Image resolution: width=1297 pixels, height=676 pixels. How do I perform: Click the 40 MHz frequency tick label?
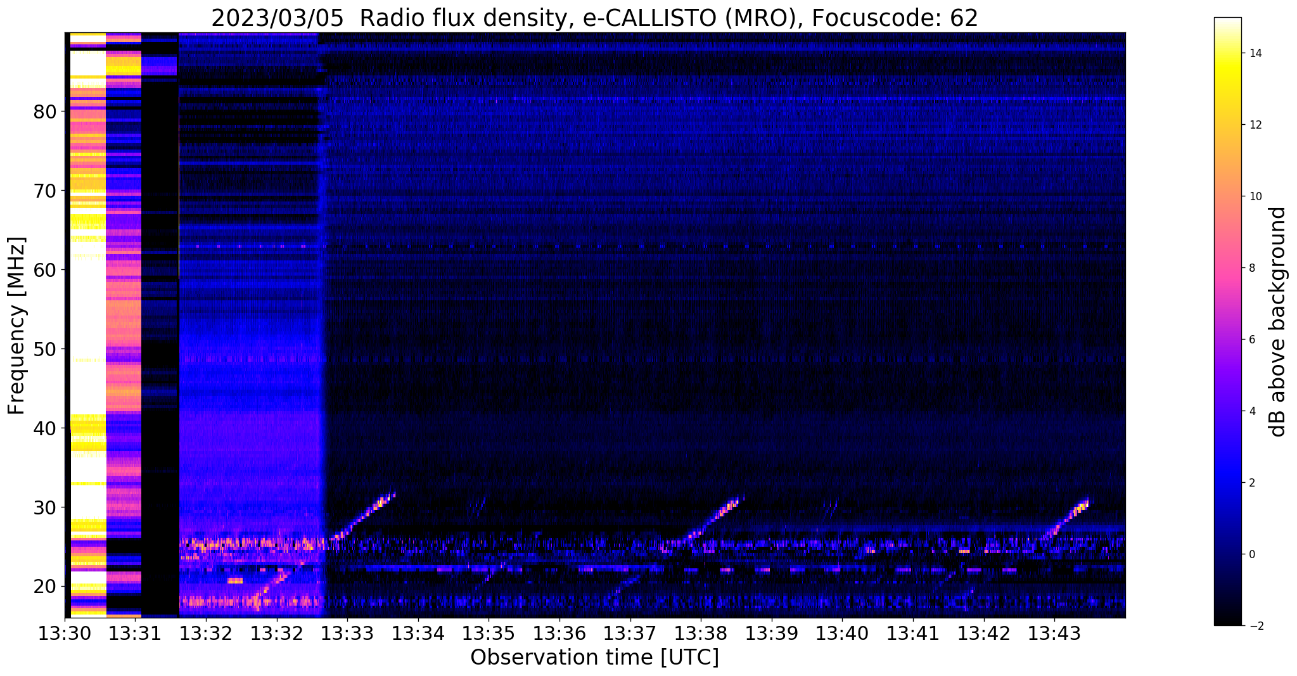tap(45, 428)
